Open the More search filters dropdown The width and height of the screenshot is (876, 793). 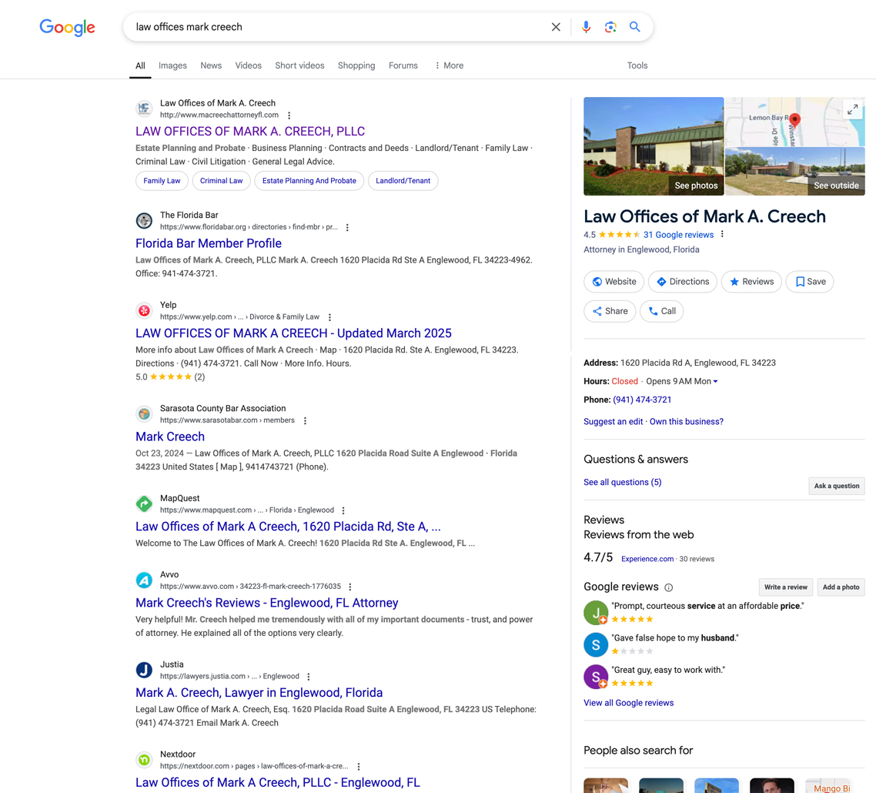pos(450,65)
